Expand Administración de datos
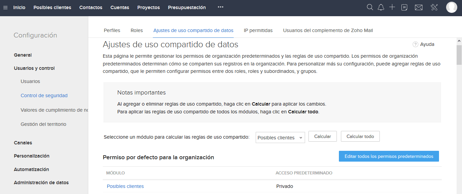462x194 pixels. 41,183
